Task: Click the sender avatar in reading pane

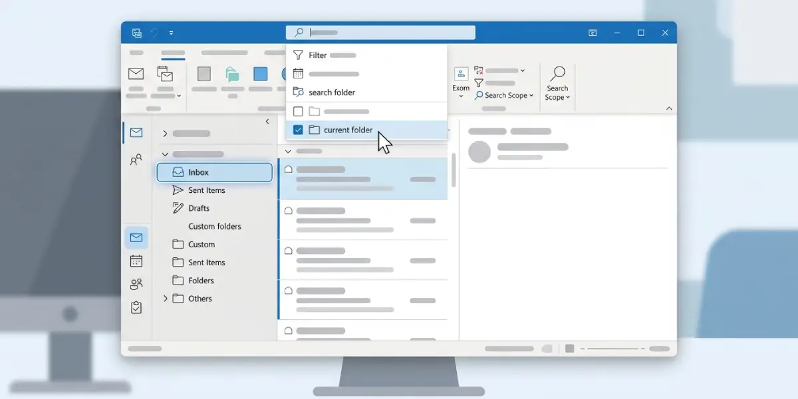Action: [479, 151]
